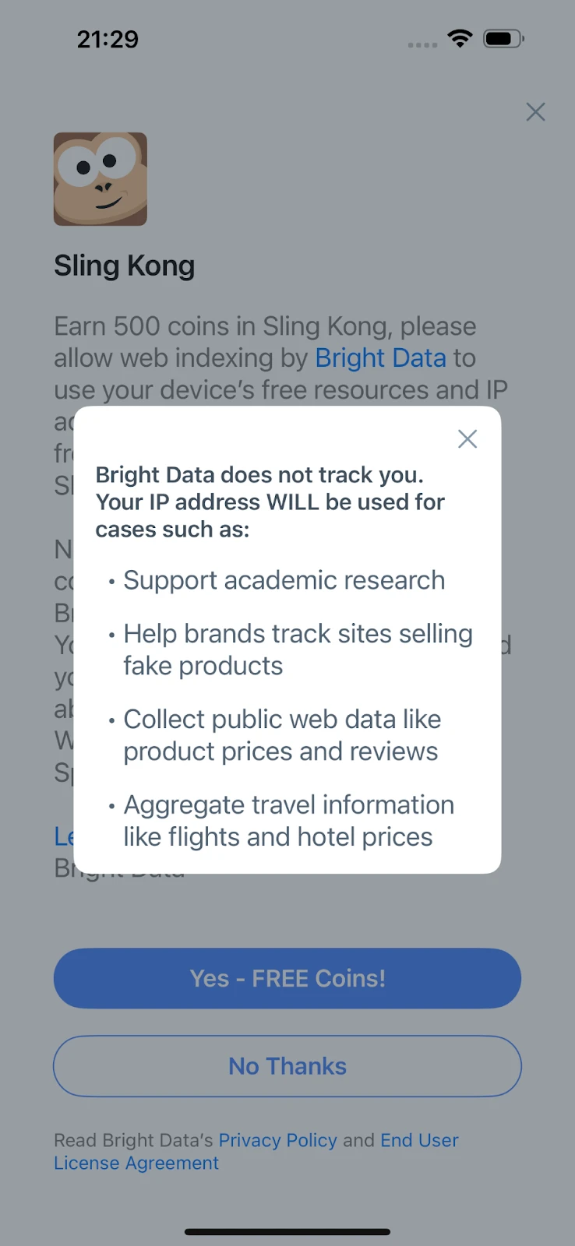Viewport: 575px width, 1246px height.
Task: Decline by pressing No Thanks
Action: pos(287,1066)
